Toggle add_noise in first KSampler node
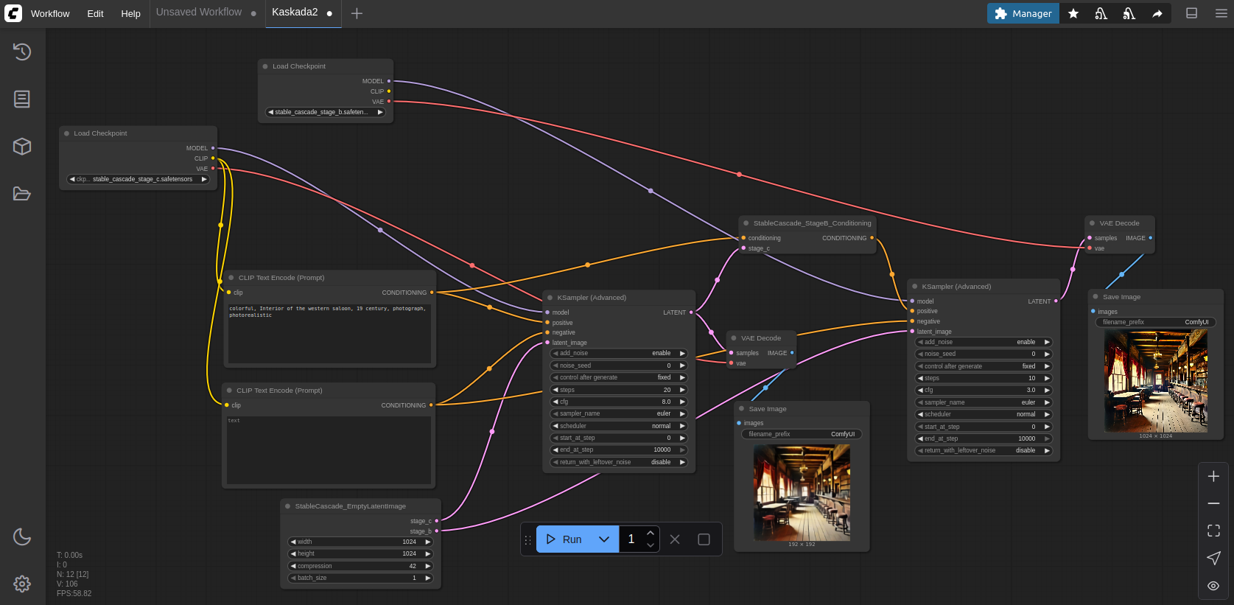Viewport: 1234px width, 605px height. tap(619, 354)
